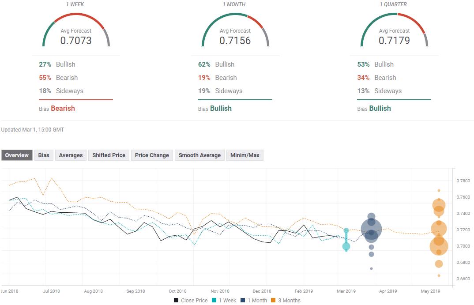Viewport: 474px width, 305px height.
Task: Click the largest teal 1 Week bubble
Action: tap(346, 246)
